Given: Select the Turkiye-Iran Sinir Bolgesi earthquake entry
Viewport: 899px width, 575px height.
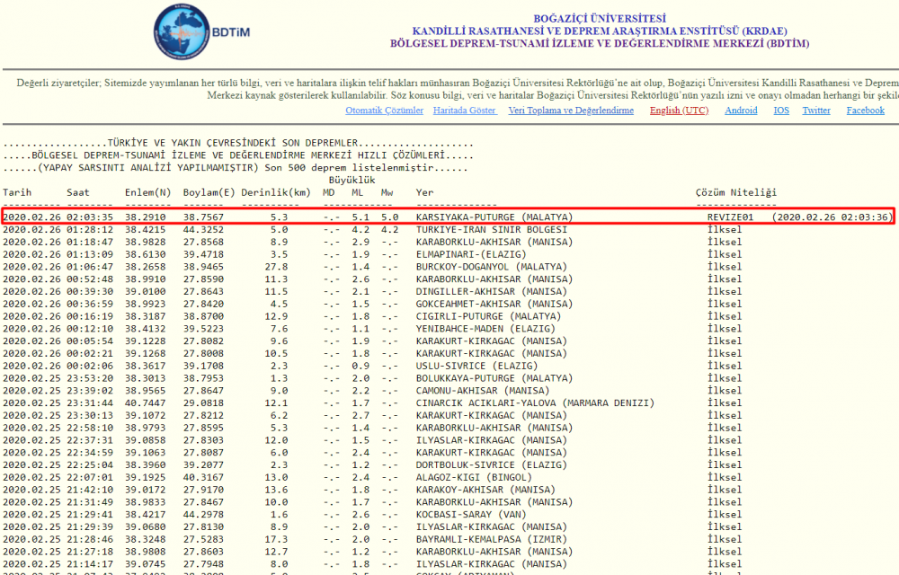Looking at the screenshot, I should pyautogui.click(x=491, y=230).
